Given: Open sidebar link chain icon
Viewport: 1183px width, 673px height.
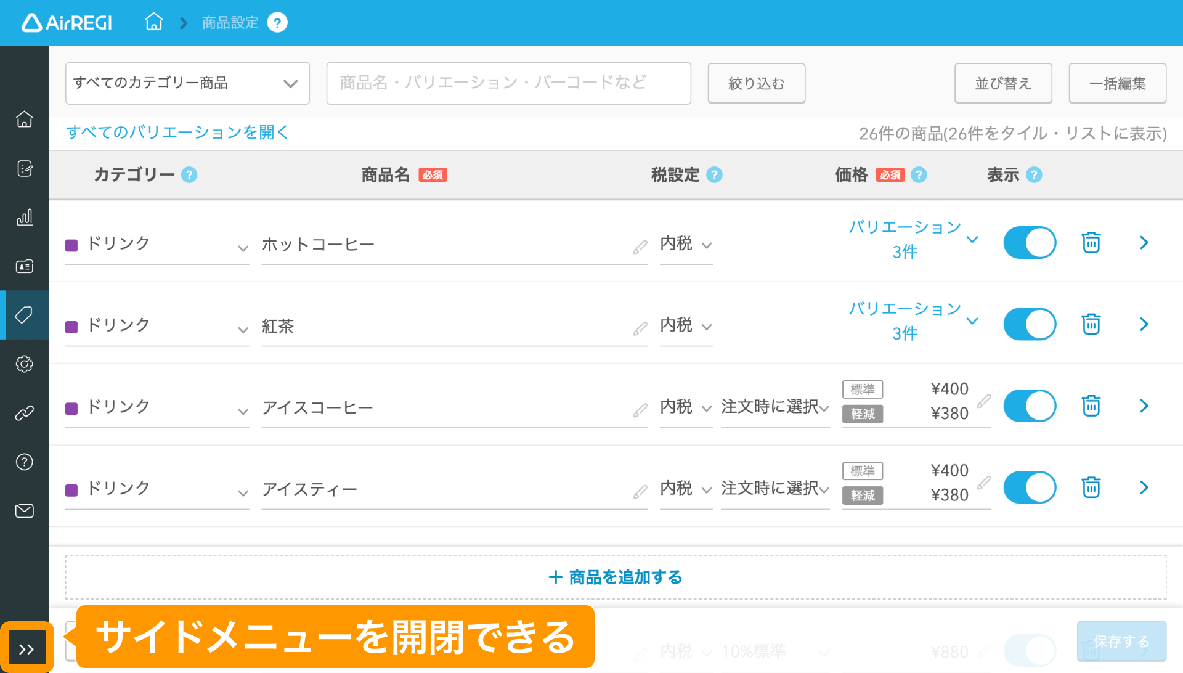Looking at the screenshot, I should [x=25, y=413].
